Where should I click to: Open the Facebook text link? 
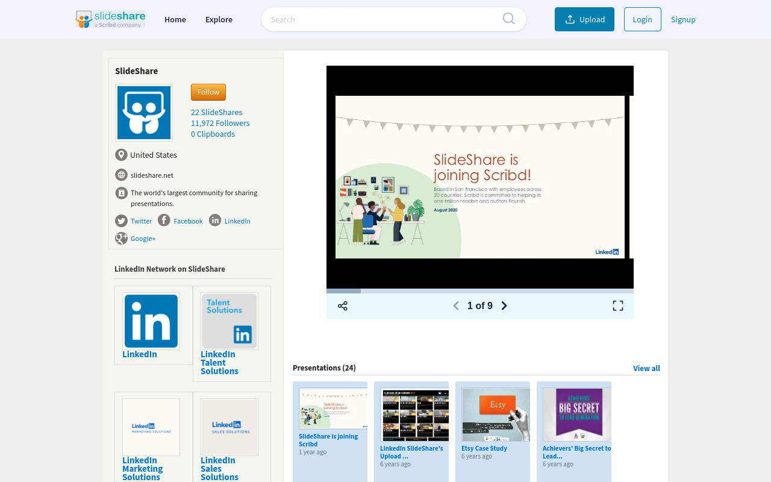point(189,221)
